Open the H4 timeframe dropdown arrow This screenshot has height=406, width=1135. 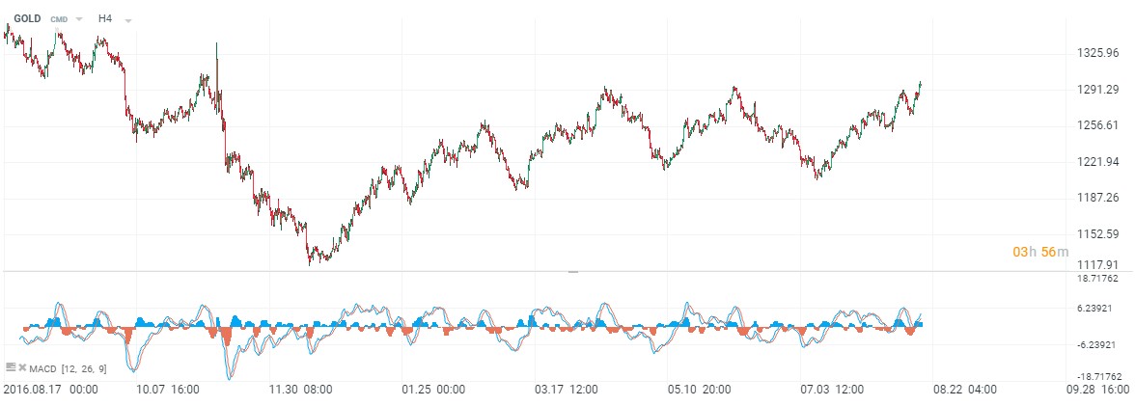(x=128, y=19)
